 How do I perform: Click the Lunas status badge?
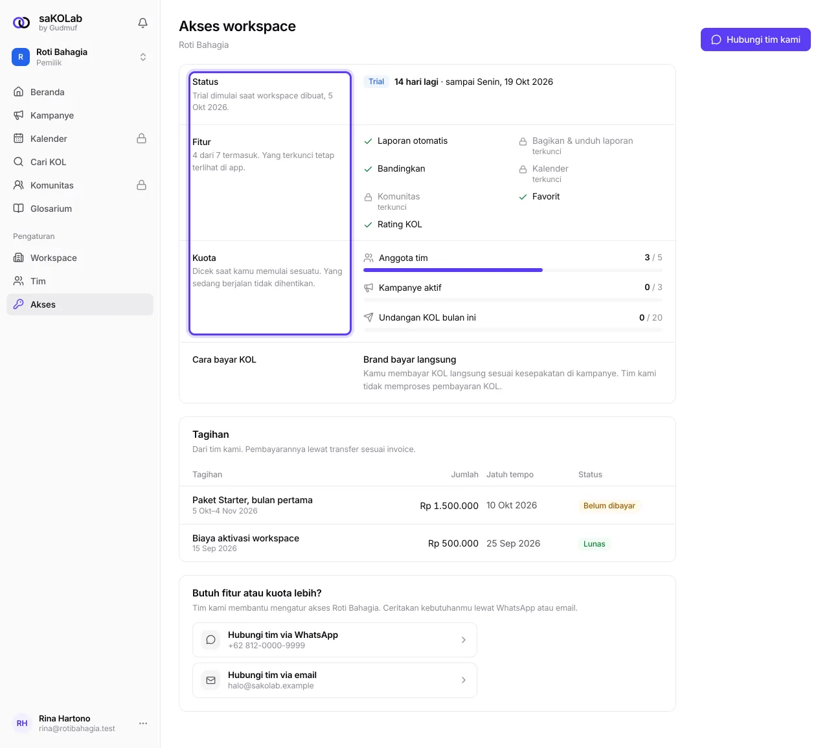pos(594,544)
